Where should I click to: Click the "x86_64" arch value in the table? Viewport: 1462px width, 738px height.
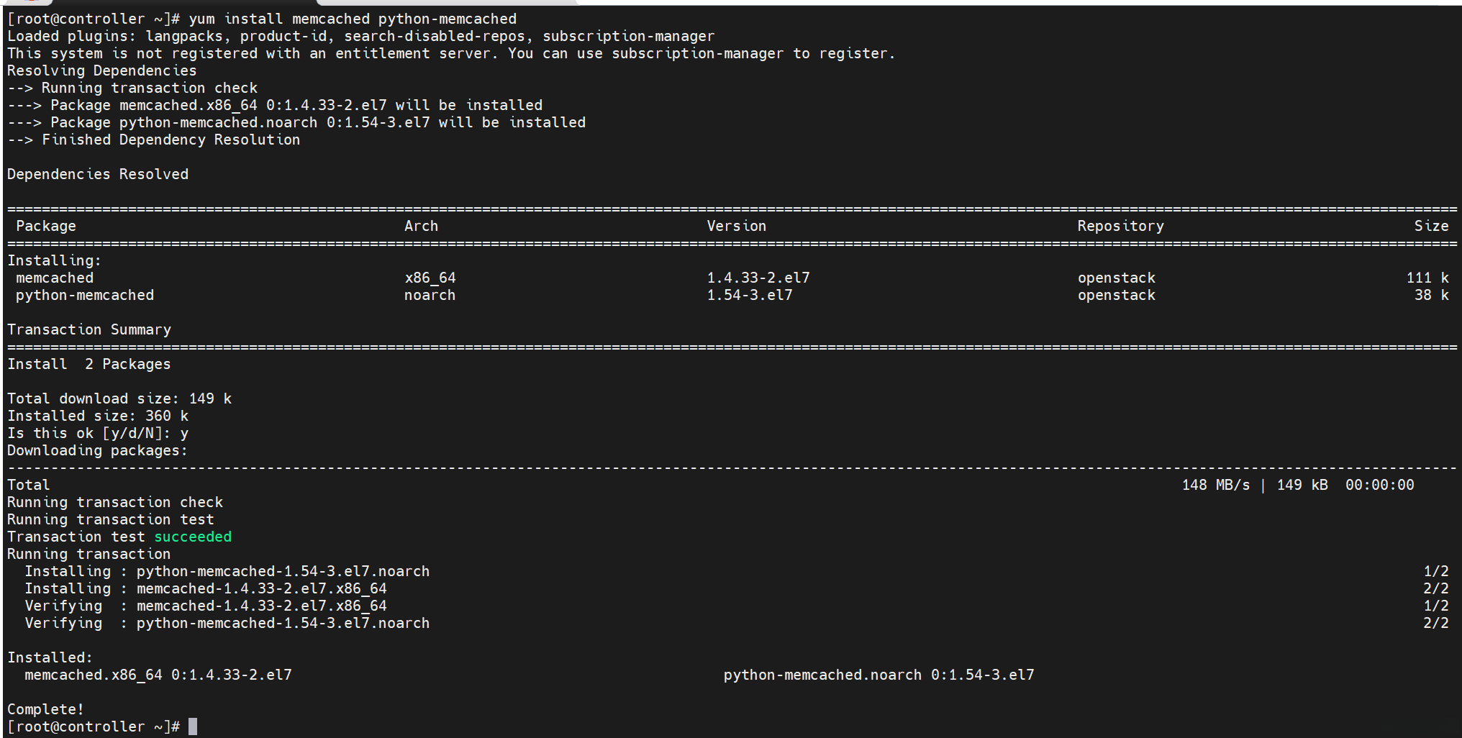click(x=430, y=278)
